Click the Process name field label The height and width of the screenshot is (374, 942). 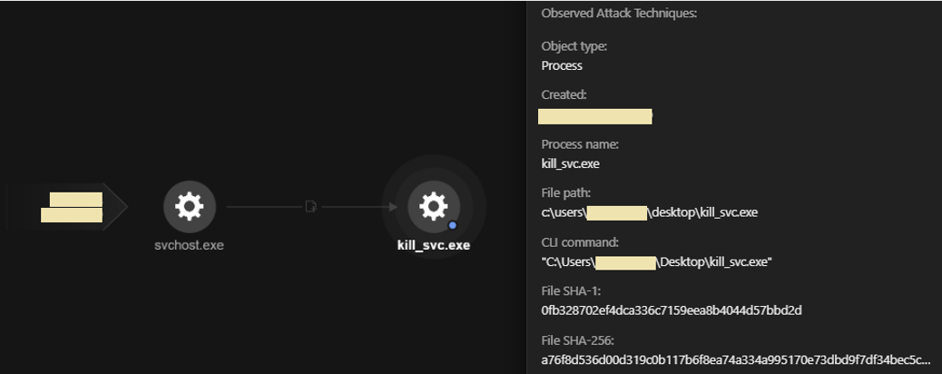tap(579, 144)
